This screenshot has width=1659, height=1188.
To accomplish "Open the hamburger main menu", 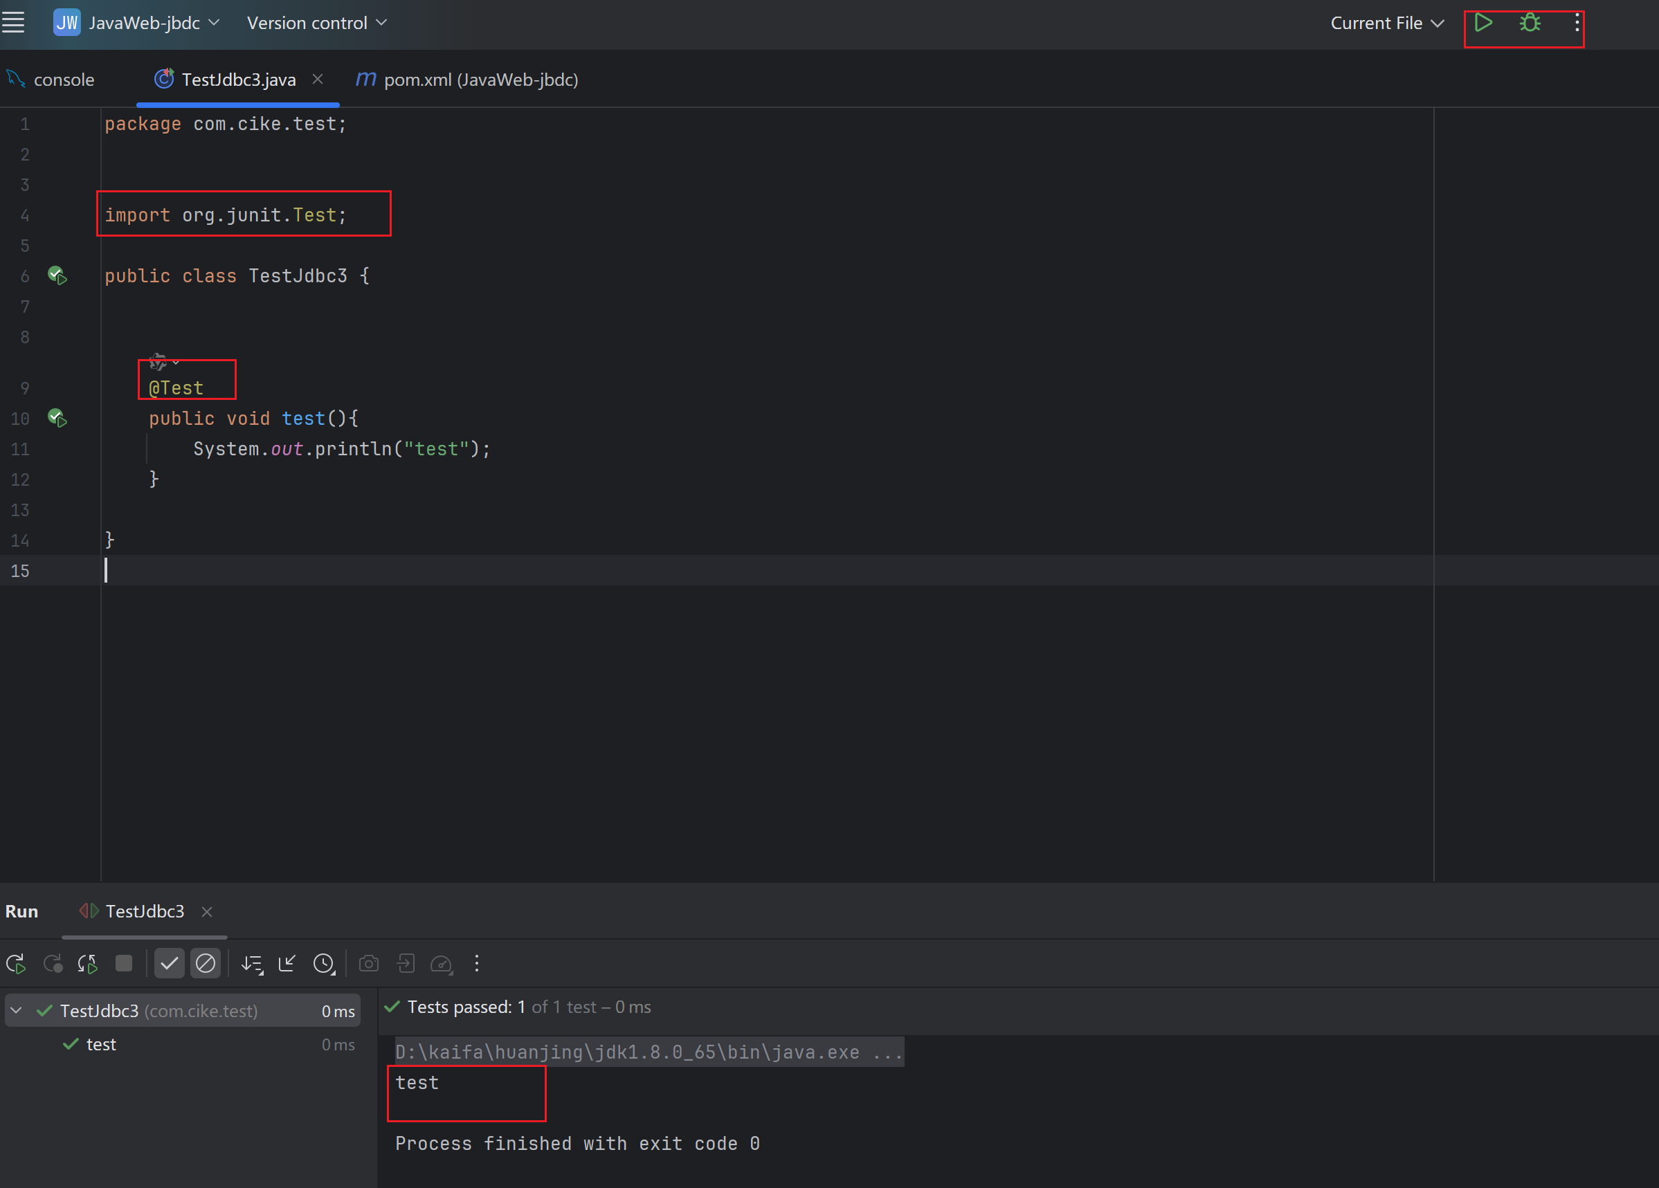I will pyautogui.click(x=13, y=23).
